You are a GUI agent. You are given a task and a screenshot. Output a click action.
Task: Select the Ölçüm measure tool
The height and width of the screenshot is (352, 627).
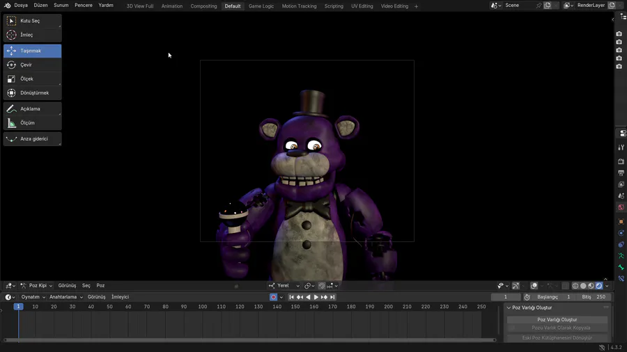[x=32, y=122]
